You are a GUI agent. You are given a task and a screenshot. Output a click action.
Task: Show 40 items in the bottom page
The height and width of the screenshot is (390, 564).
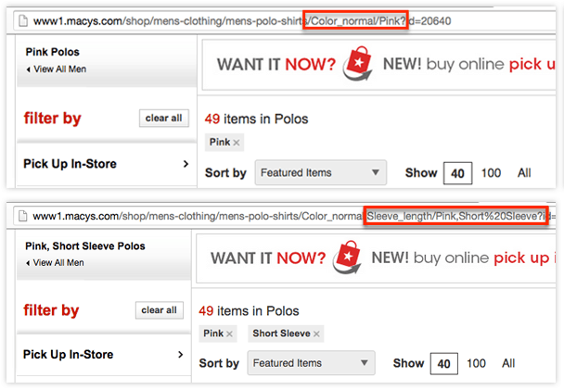tap(443, 364)
